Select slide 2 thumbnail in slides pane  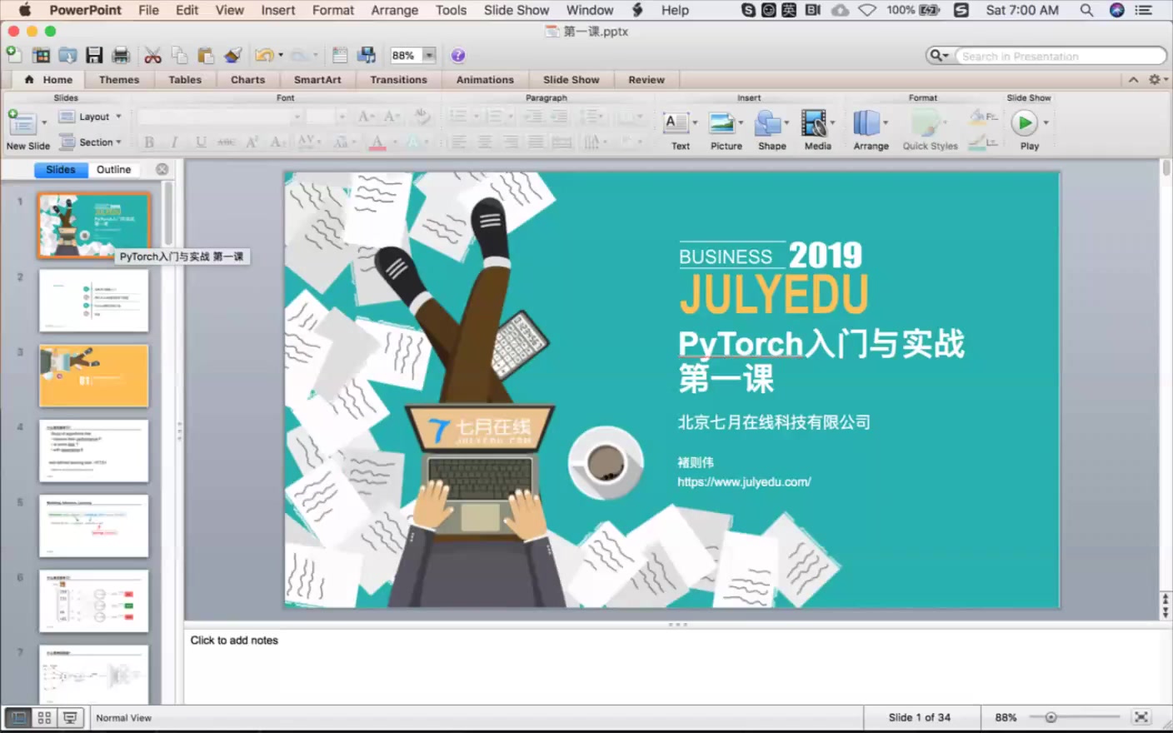pos(93,301)
